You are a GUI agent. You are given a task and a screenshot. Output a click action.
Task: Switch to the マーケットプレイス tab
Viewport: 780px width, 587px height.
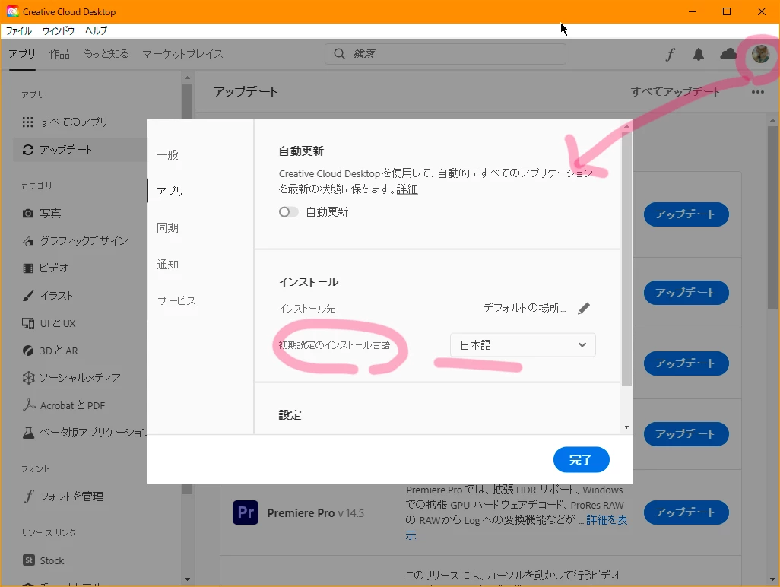point(182,54)
